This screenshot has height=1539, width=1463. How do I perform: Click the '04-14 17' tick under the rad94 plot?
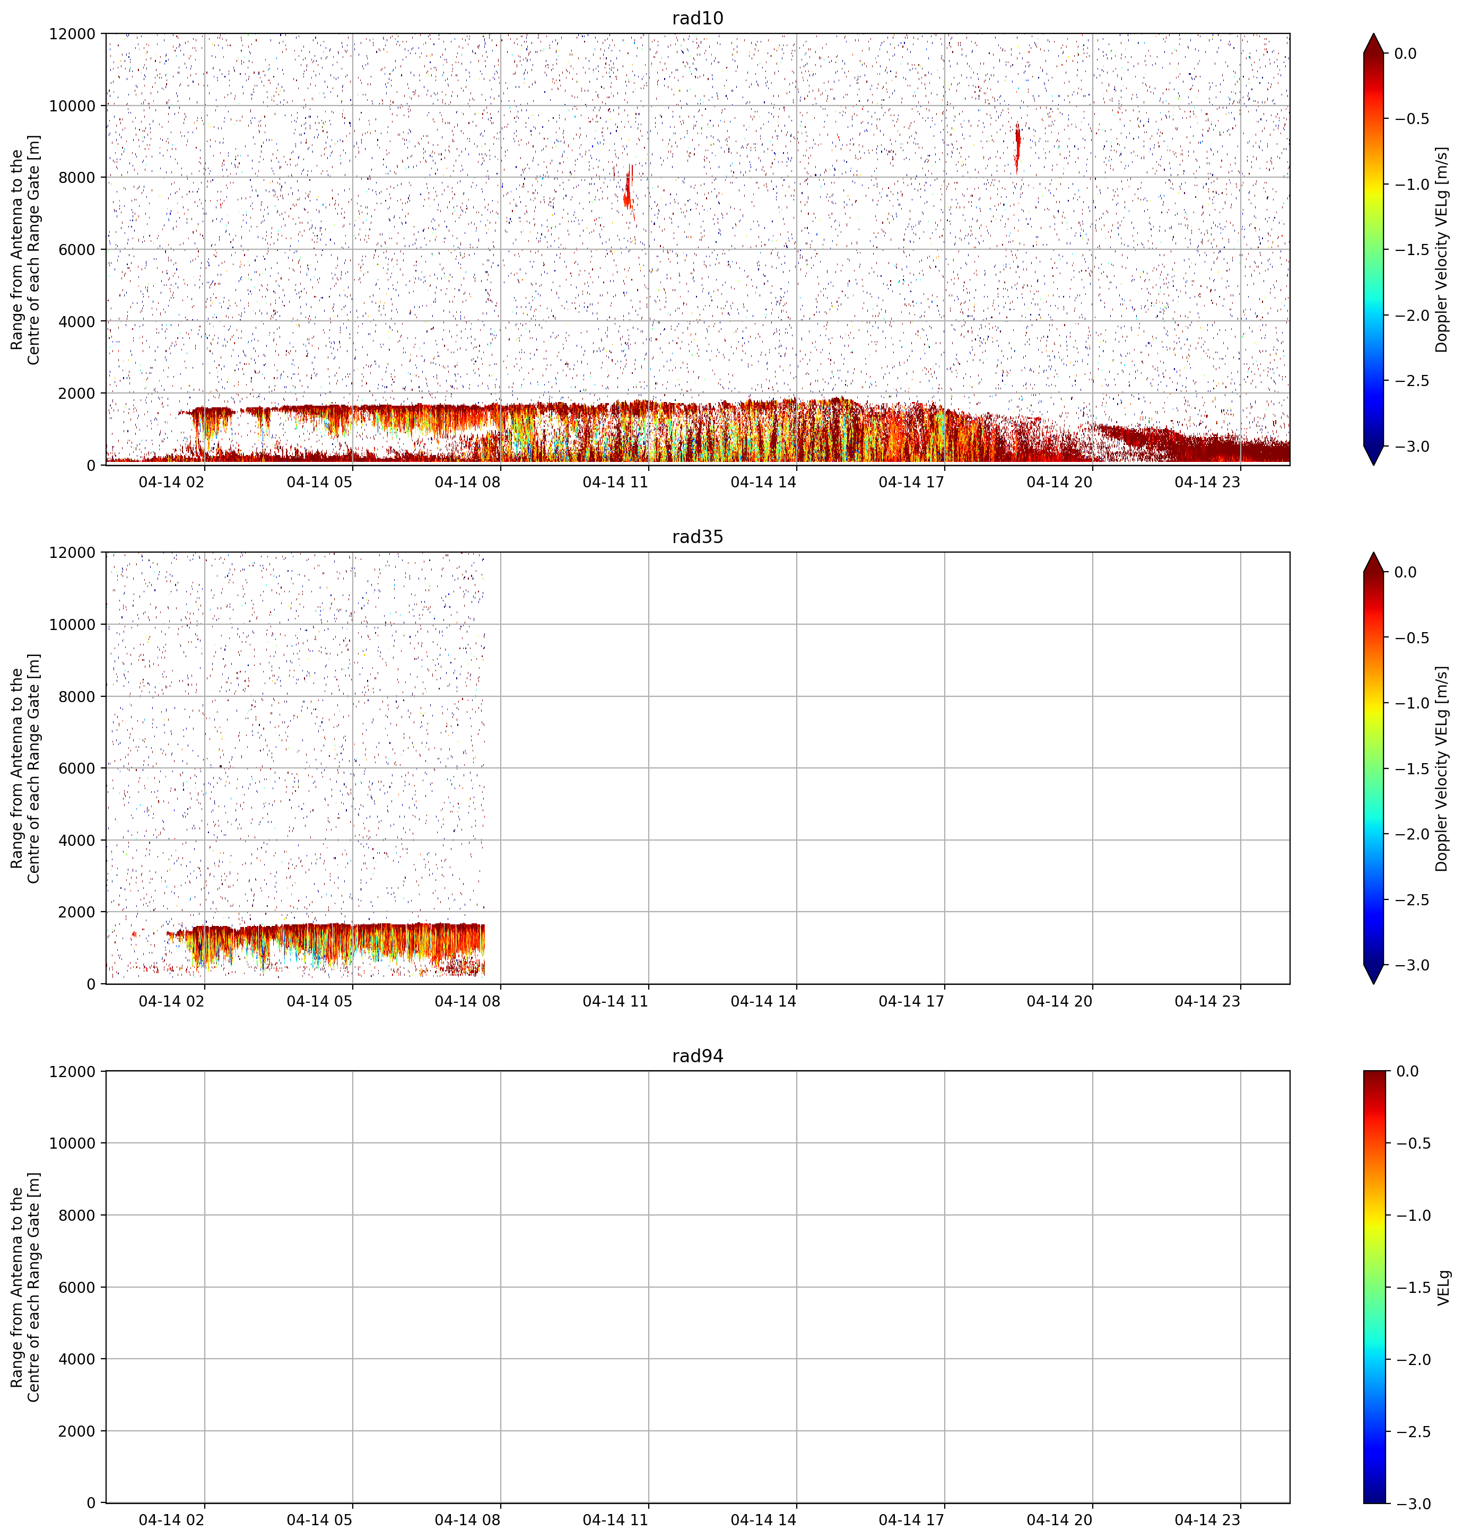tap(912, 1520)
